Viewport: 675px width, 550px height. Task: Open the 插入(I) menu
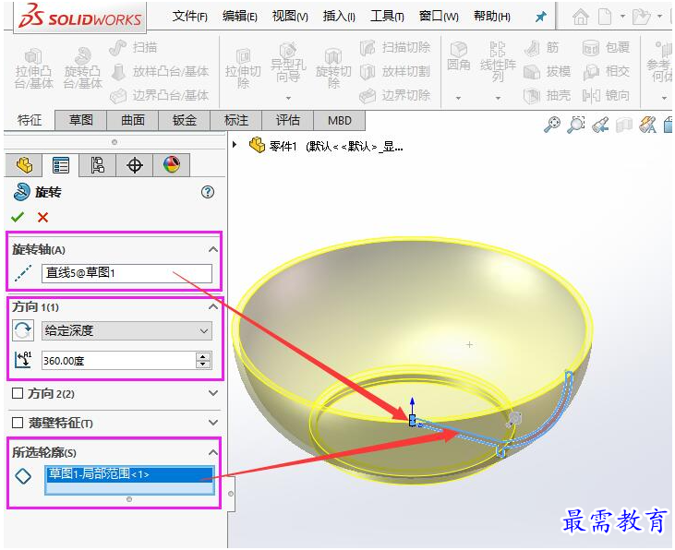click(x=339, y=17)
